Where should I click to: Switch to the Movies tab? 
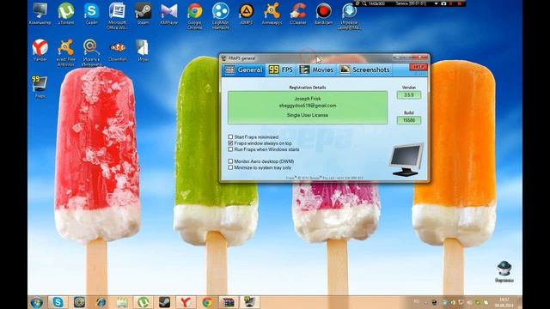click(316, 70)
